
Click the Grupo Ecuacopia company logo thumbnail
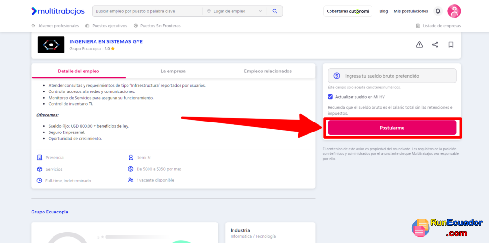(x=51, y=45)
